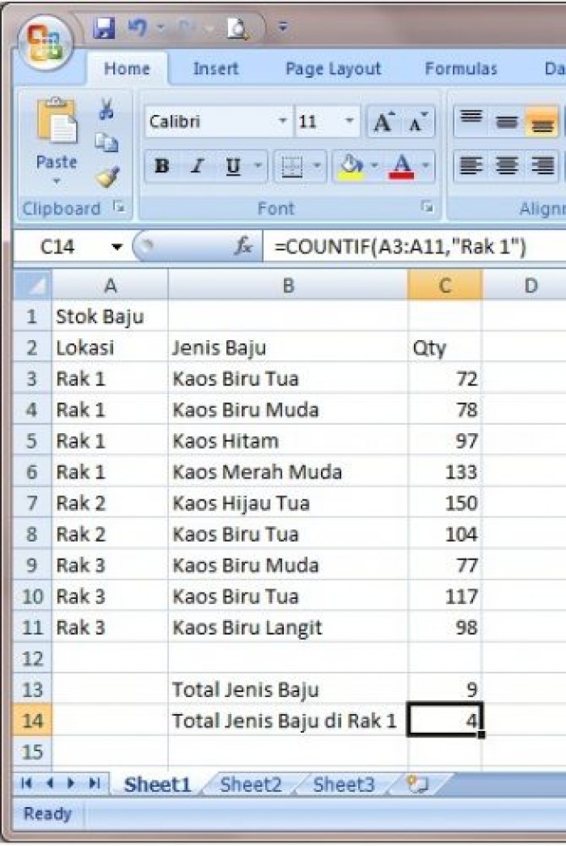Viewport: 566px width, 846px height.
Task: Click selected cell C14 showing 4
Action: [x=445, y=721]
